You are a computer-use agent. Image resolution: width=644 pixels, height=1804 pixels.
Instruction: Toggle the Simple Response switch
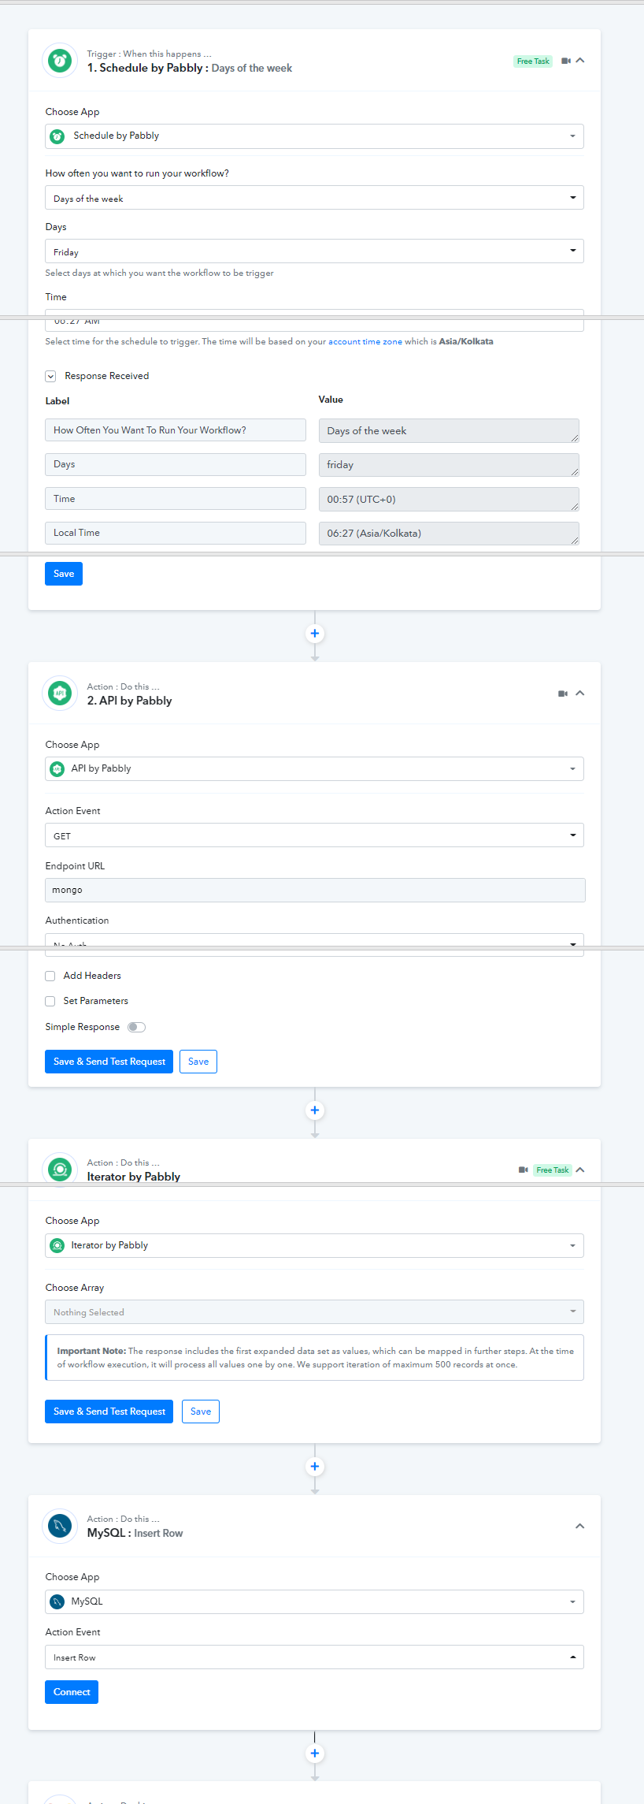(x=137, y=1027)
